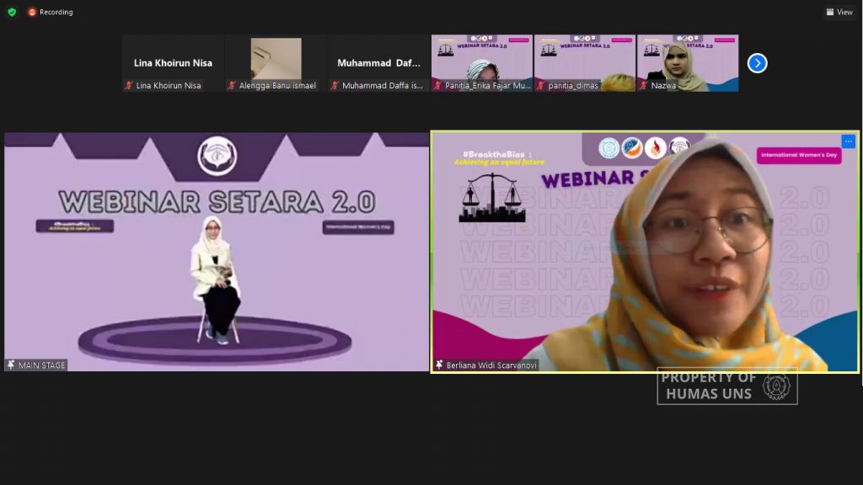The image size is (863, 485).
Task: Click pin icon on MAIN STAGE label
Action: coord(11,365)
